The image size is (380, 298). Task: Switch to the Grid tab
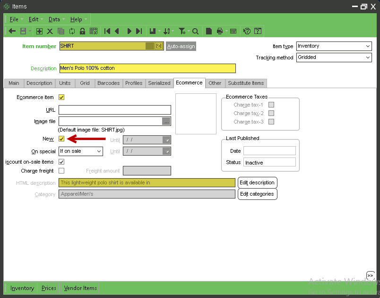(85, 83)
